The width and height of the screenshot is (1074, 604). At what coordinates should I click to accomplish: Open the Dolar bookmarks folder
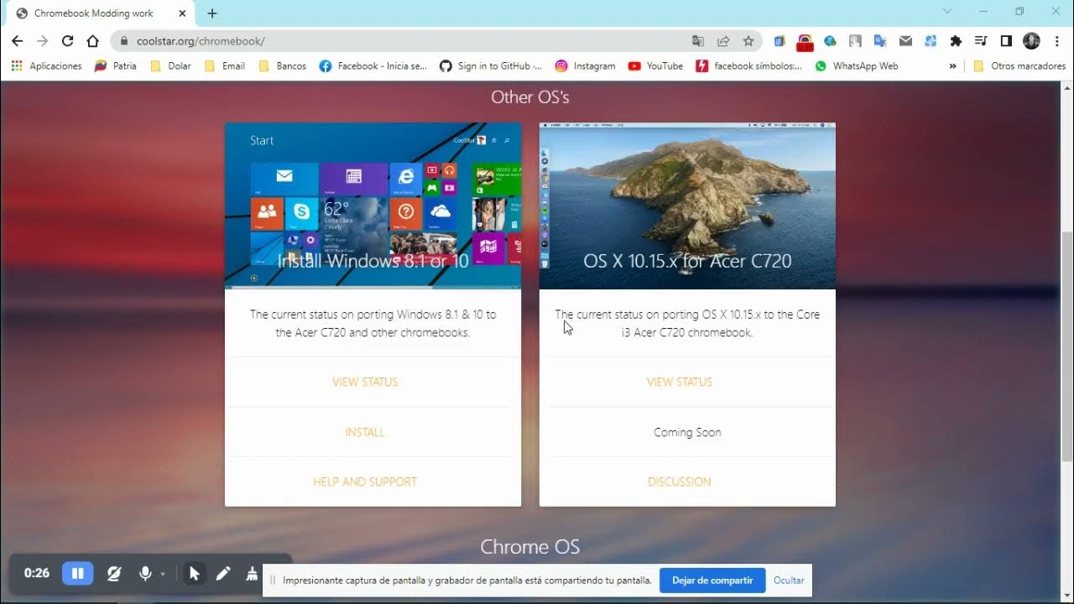(170, 65)
